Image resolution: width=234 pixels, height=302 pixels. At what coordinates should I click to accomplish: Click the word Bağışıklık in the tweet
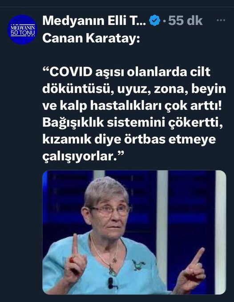pyautogui.click(x=73, y=123)
